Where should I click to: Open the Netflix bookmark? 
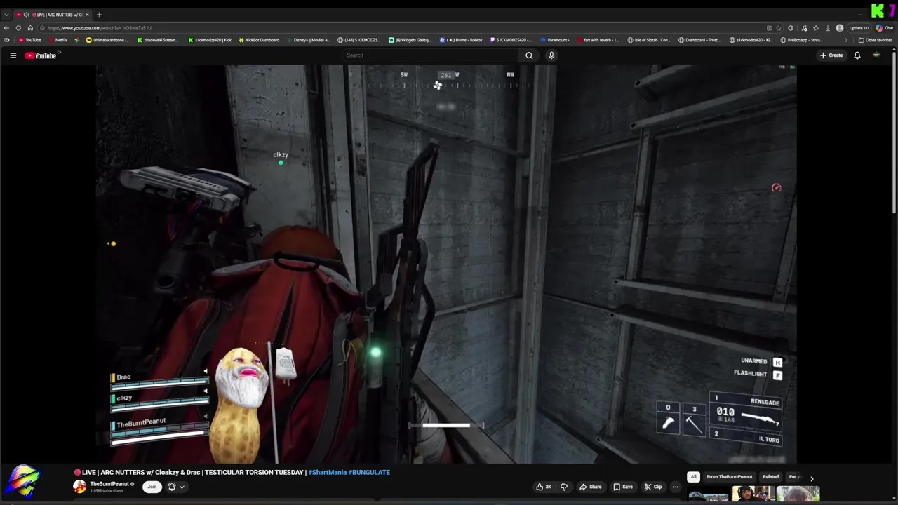pyautogui.click(x=58, y=40)
